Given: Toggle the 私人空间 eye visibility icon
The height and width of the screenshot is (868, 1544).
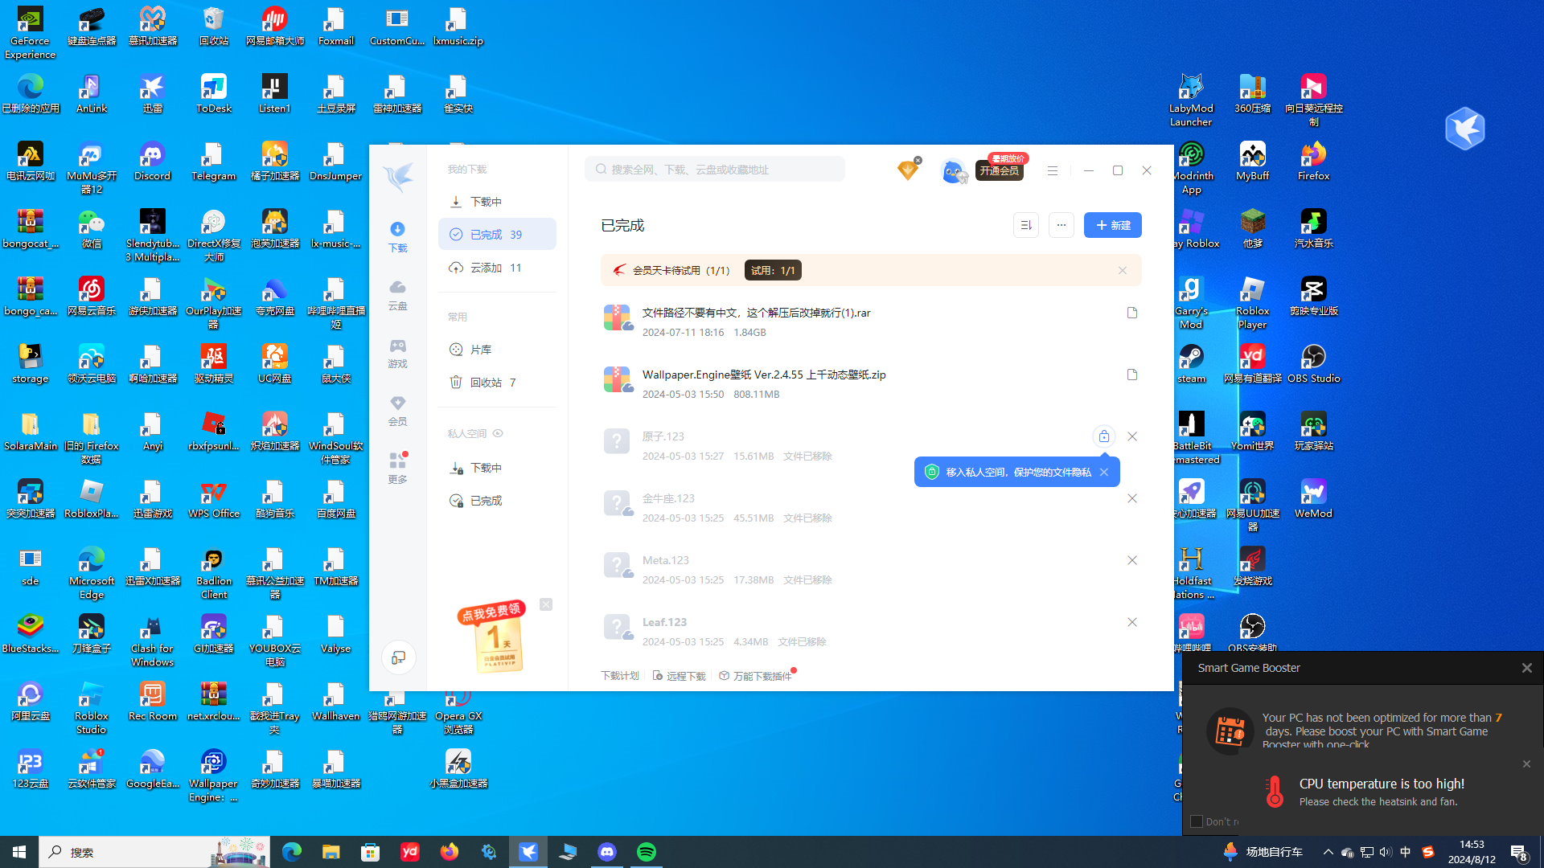Looking at the screenshot, I should (498, 433).
